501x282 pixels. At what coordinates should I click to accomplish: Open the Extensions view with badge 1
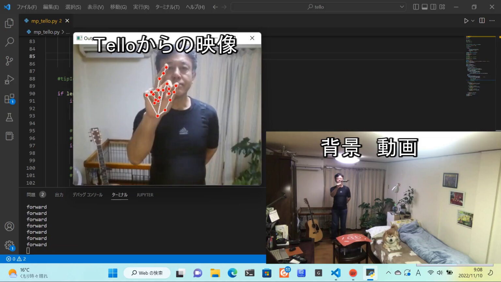(9, 98)
